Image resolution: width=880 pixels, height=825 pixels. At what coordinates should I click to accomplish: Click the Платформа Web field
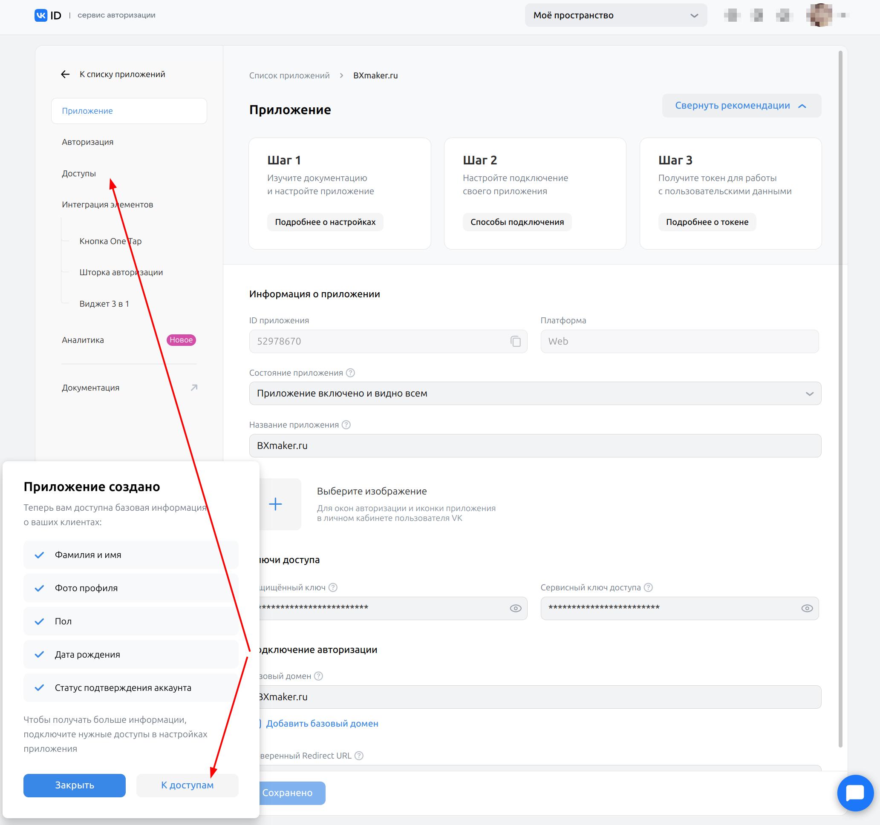[679, 341]
